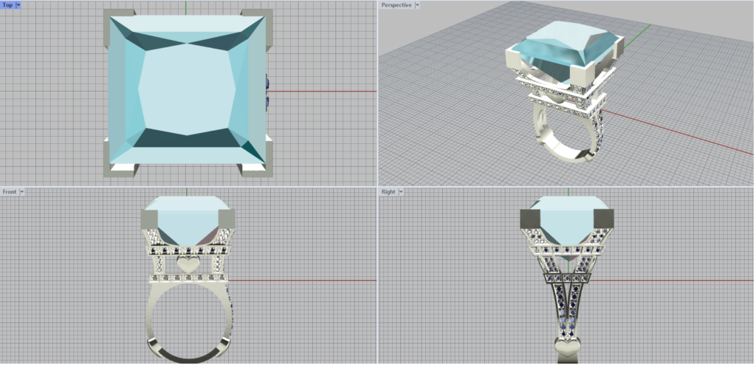The image size is (756, 365).
Task: Select the gemstone in the Front view
Action: [188, 222]
